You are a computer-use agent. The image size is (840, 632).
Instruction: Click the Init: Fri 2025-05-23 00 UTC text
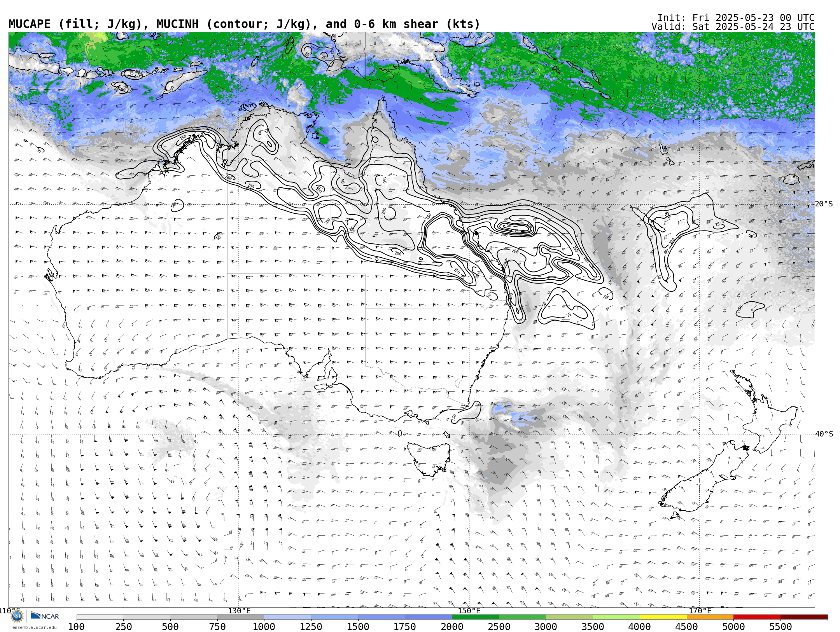tap(736, 18)
